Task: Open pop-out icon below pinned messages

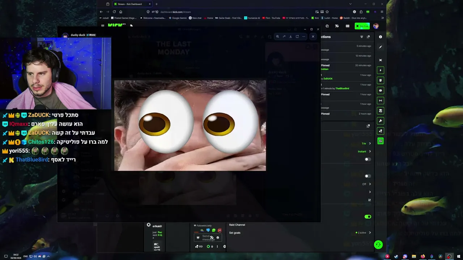Action: coord(368,126)
